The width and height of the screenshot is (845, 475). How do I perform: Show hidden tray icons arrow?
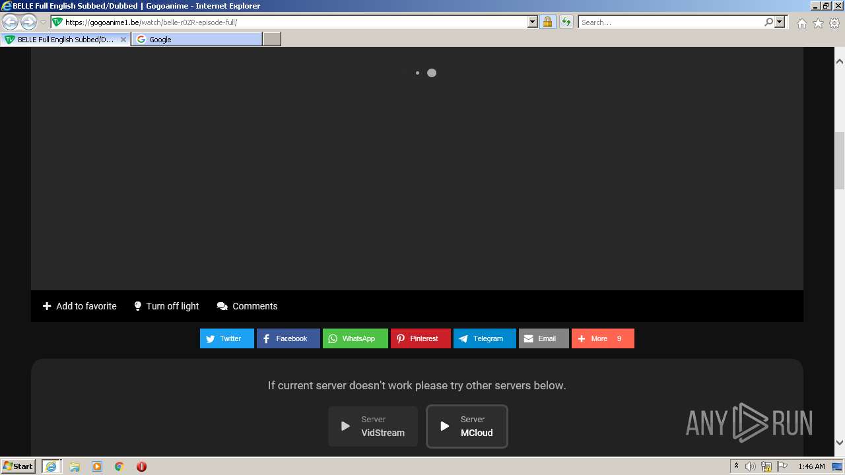(x=736, y=466)
